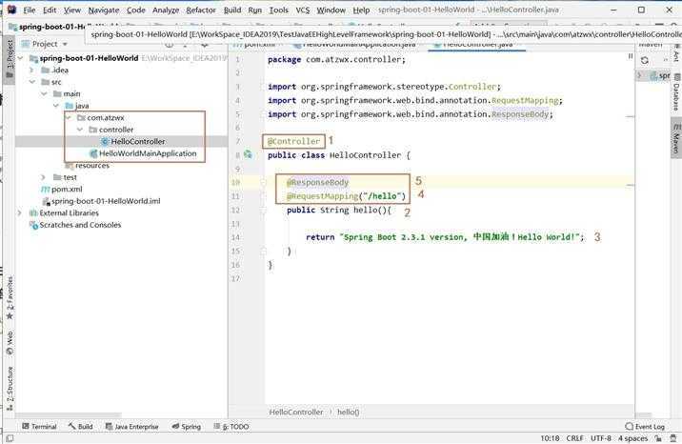682x444 pixels.
Task: Click the Spring bean gutter icon on line 8
Action: [x=248, y=154]
